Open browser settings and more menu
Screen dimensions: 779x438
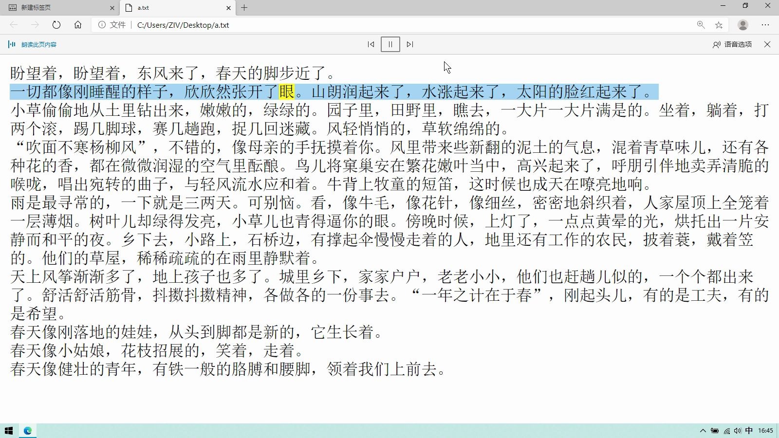tap(765, 25)
